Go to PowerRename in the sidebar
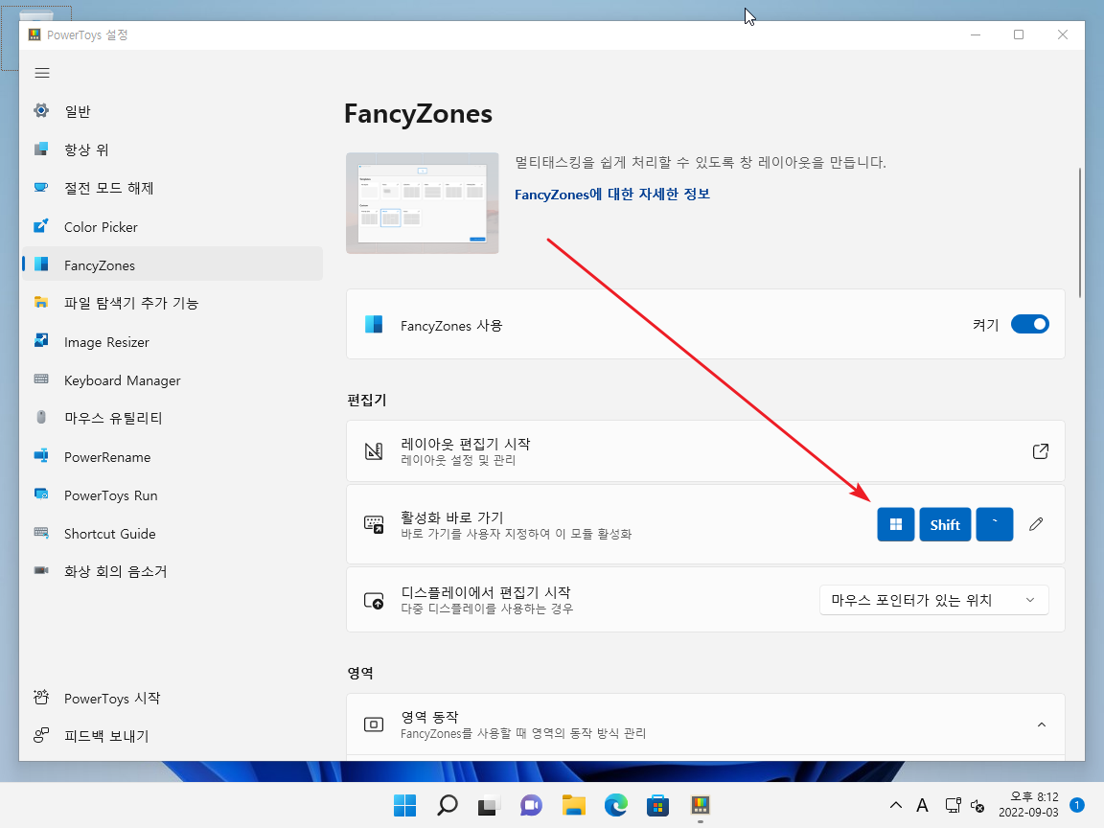Image resolution: width=1104 pixels, height=828 pixels. click(x=172, y=457)
